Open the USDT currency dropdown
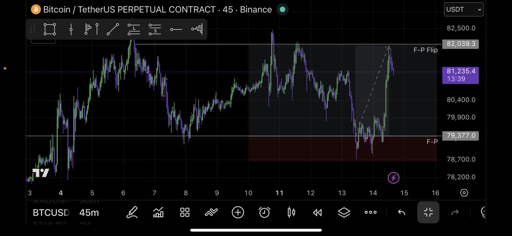The width and height of the screenshot is (512, 236). click(x=464, y=9)
